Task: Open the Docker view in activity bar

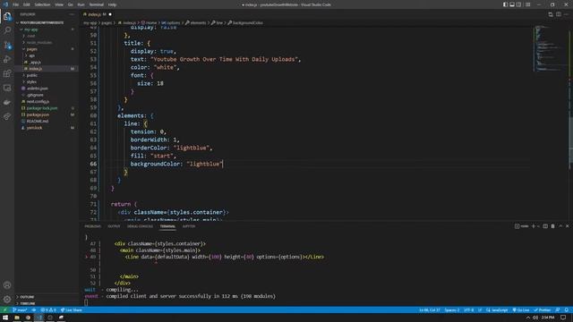Action: pos(7,103)
